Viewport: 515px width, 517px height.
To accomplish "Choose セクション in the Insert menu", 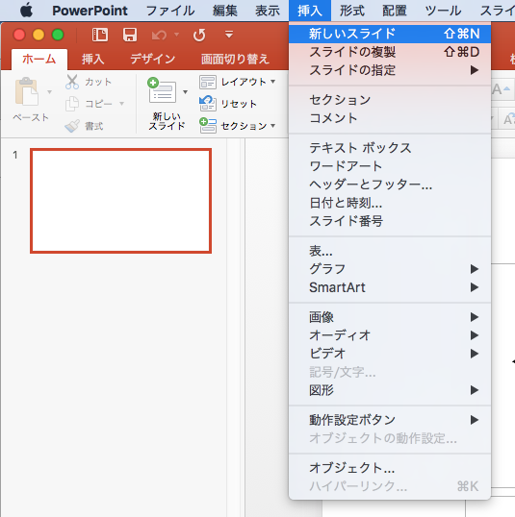I will point(390,100).
